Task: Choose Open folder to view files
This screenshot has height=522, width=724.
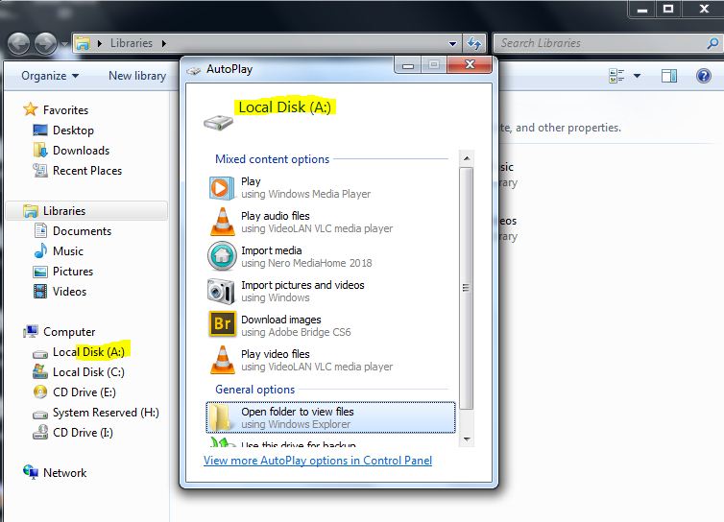Action: click(330, 417)
